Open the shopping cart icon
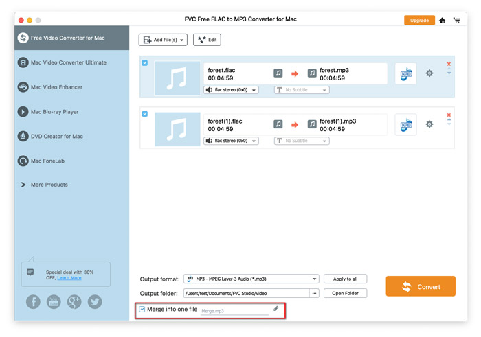 [457, 20]
